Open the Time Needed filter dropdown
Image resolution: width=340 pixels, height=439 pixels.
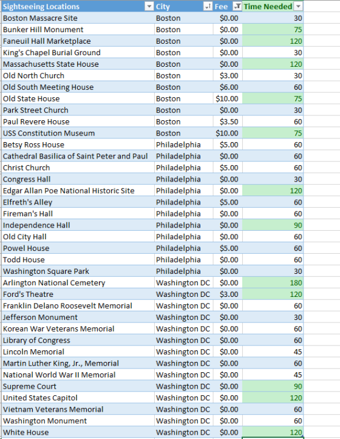299,7
